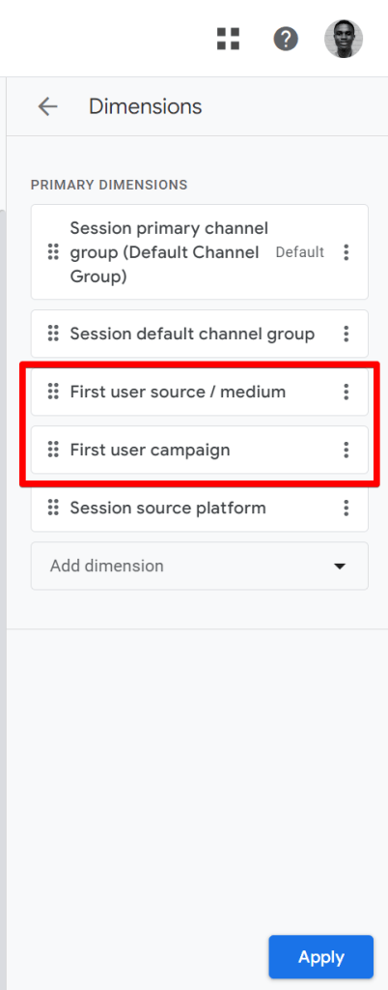Open more options for First user campaign
Viewport: 388px width, 990px height.
346,451
